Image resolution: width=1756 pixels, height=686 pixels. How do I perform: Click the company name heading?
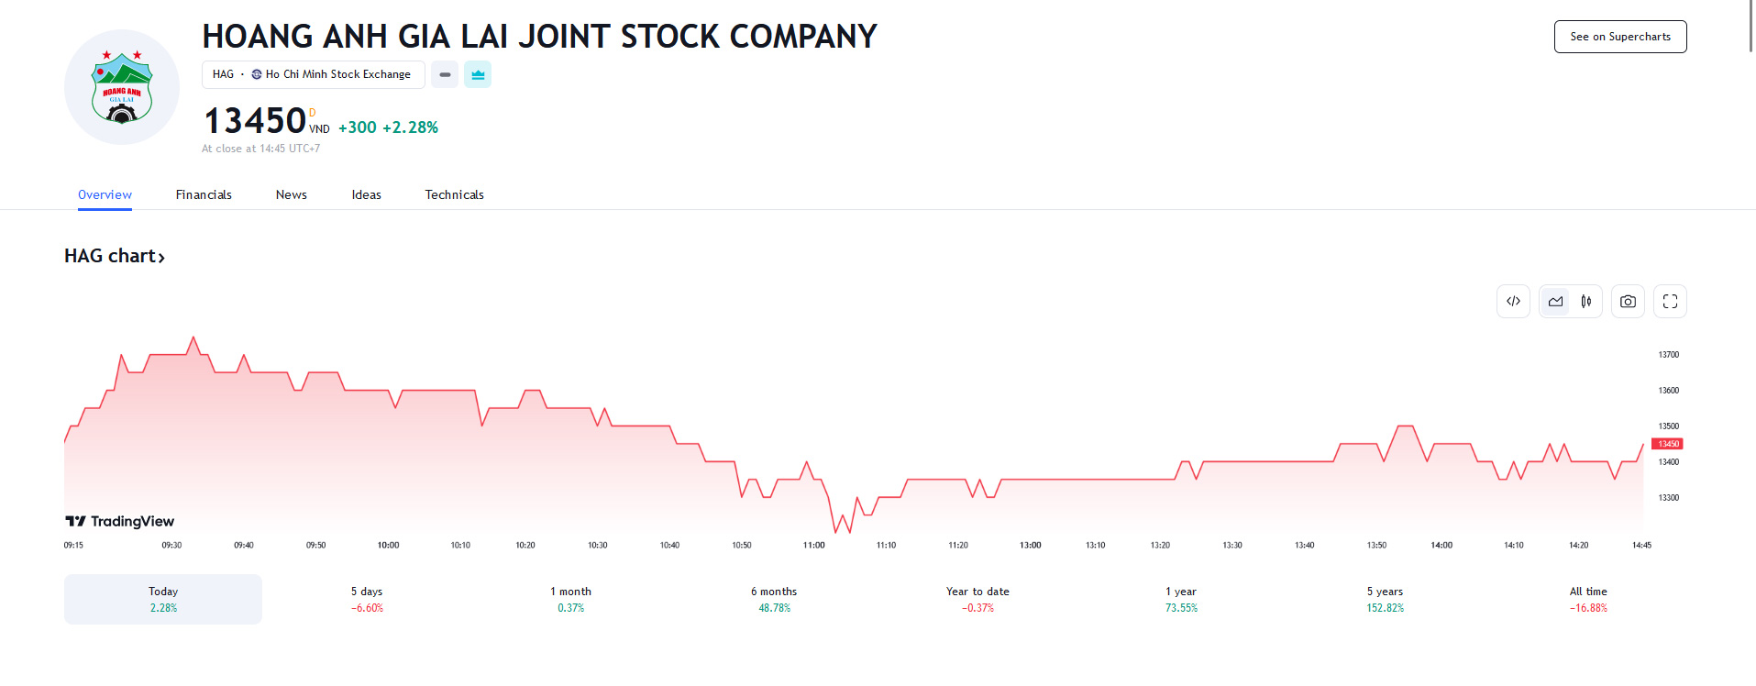tap(539, 37)
